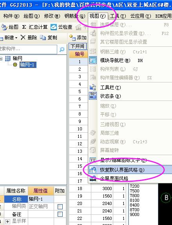
Task: Click the restore default interface icon
Action: pyautogui.click(x=92, y=170)
